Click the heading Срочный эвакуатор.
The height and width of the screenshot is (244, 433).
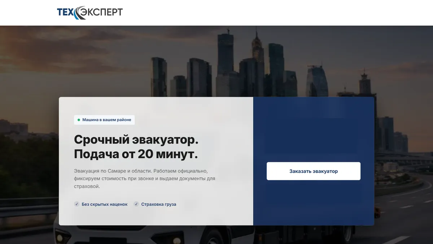click(136, 140)
